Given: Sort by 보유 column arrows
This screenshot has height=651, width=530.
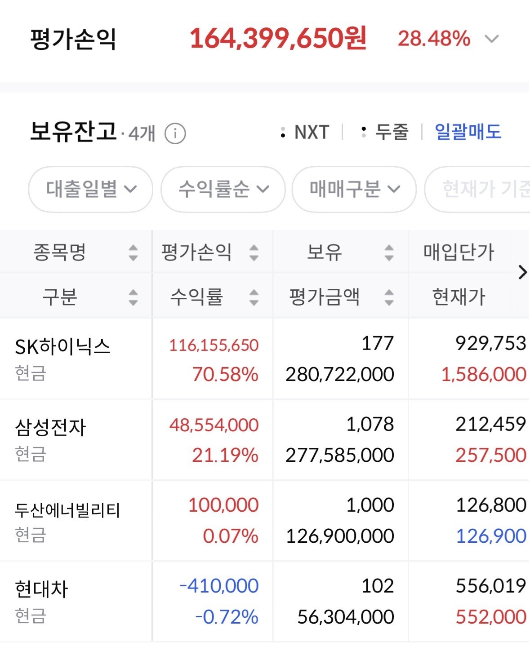Looking at the screenshot, I should [x=389, y=252].
